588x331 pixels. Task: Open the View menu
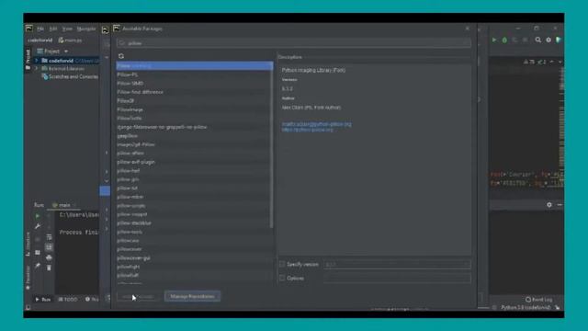(67, 29)
